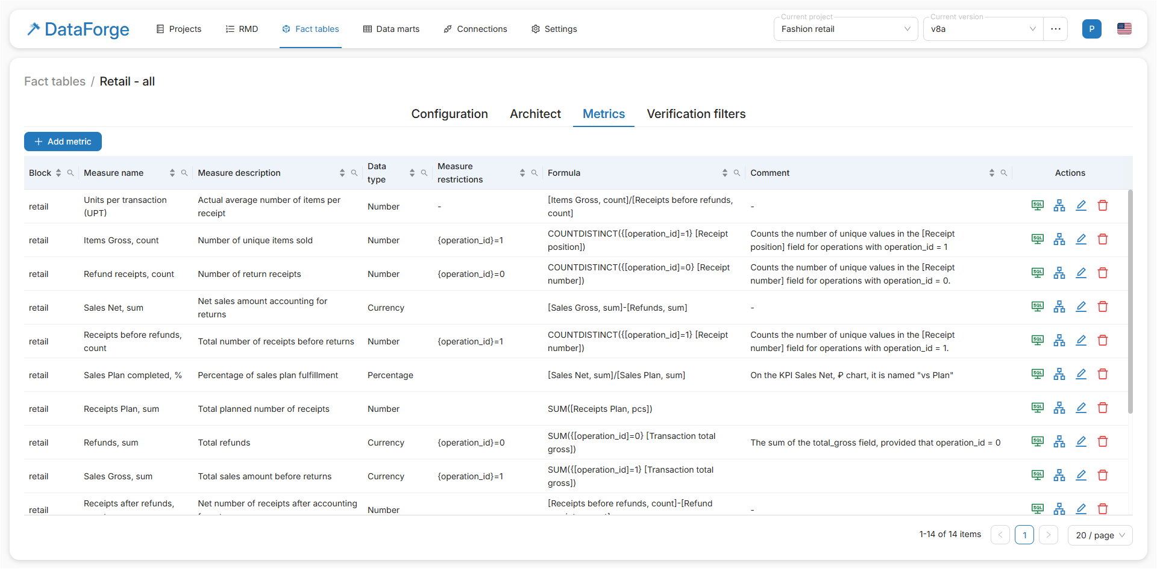Viewport: 1157px width, 569px height.
Task: Delete the Refunds, sum metric
Action: [x=1103, y=442]
